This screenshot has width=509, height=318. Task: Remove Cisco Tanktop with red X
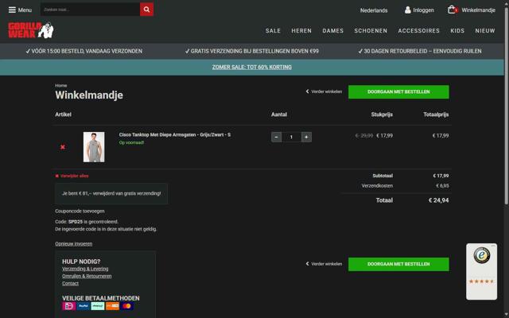point(63,147)
